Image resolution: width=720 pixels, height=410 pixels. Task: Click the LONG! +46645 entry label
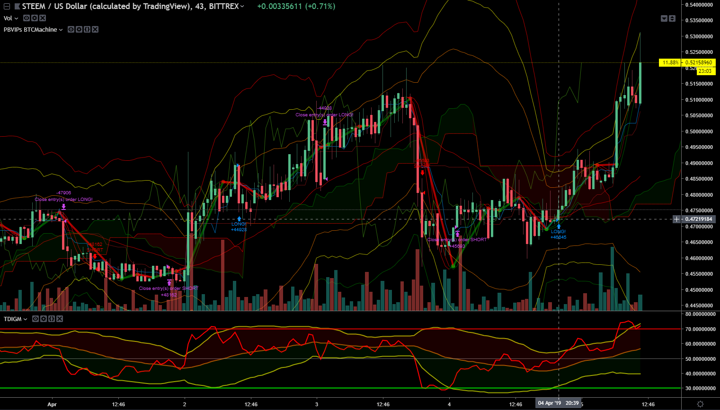[559, 235]
